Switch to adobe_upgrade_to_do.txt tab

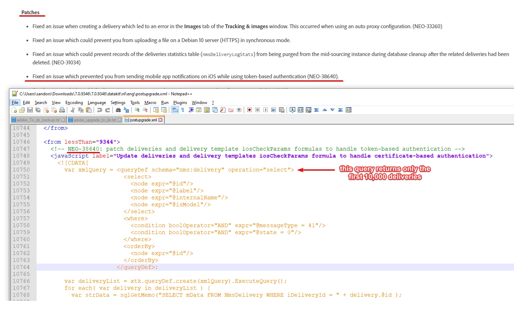coord(95,120)
